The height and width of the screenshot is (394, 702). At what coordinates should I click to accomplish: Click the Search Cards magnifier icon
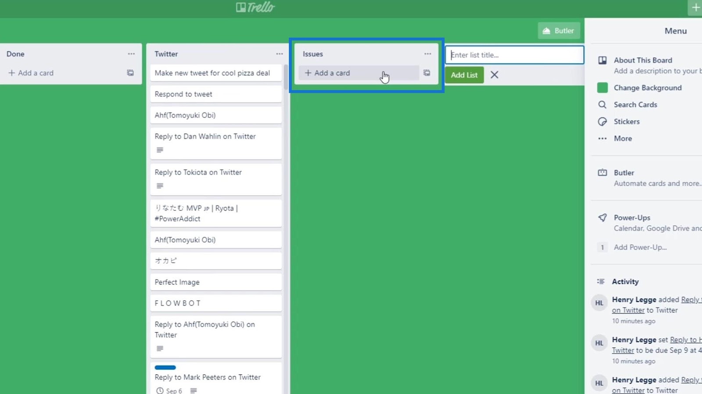(602, 105)
